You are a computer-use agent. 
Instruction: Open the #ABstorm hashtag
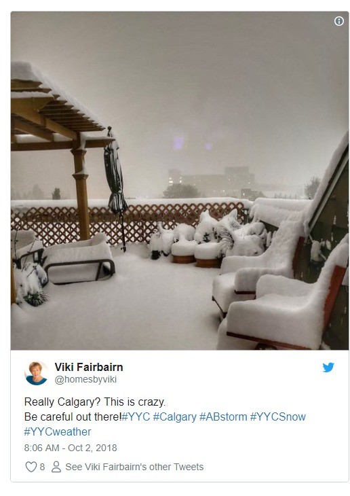click(x=223, y=417)
